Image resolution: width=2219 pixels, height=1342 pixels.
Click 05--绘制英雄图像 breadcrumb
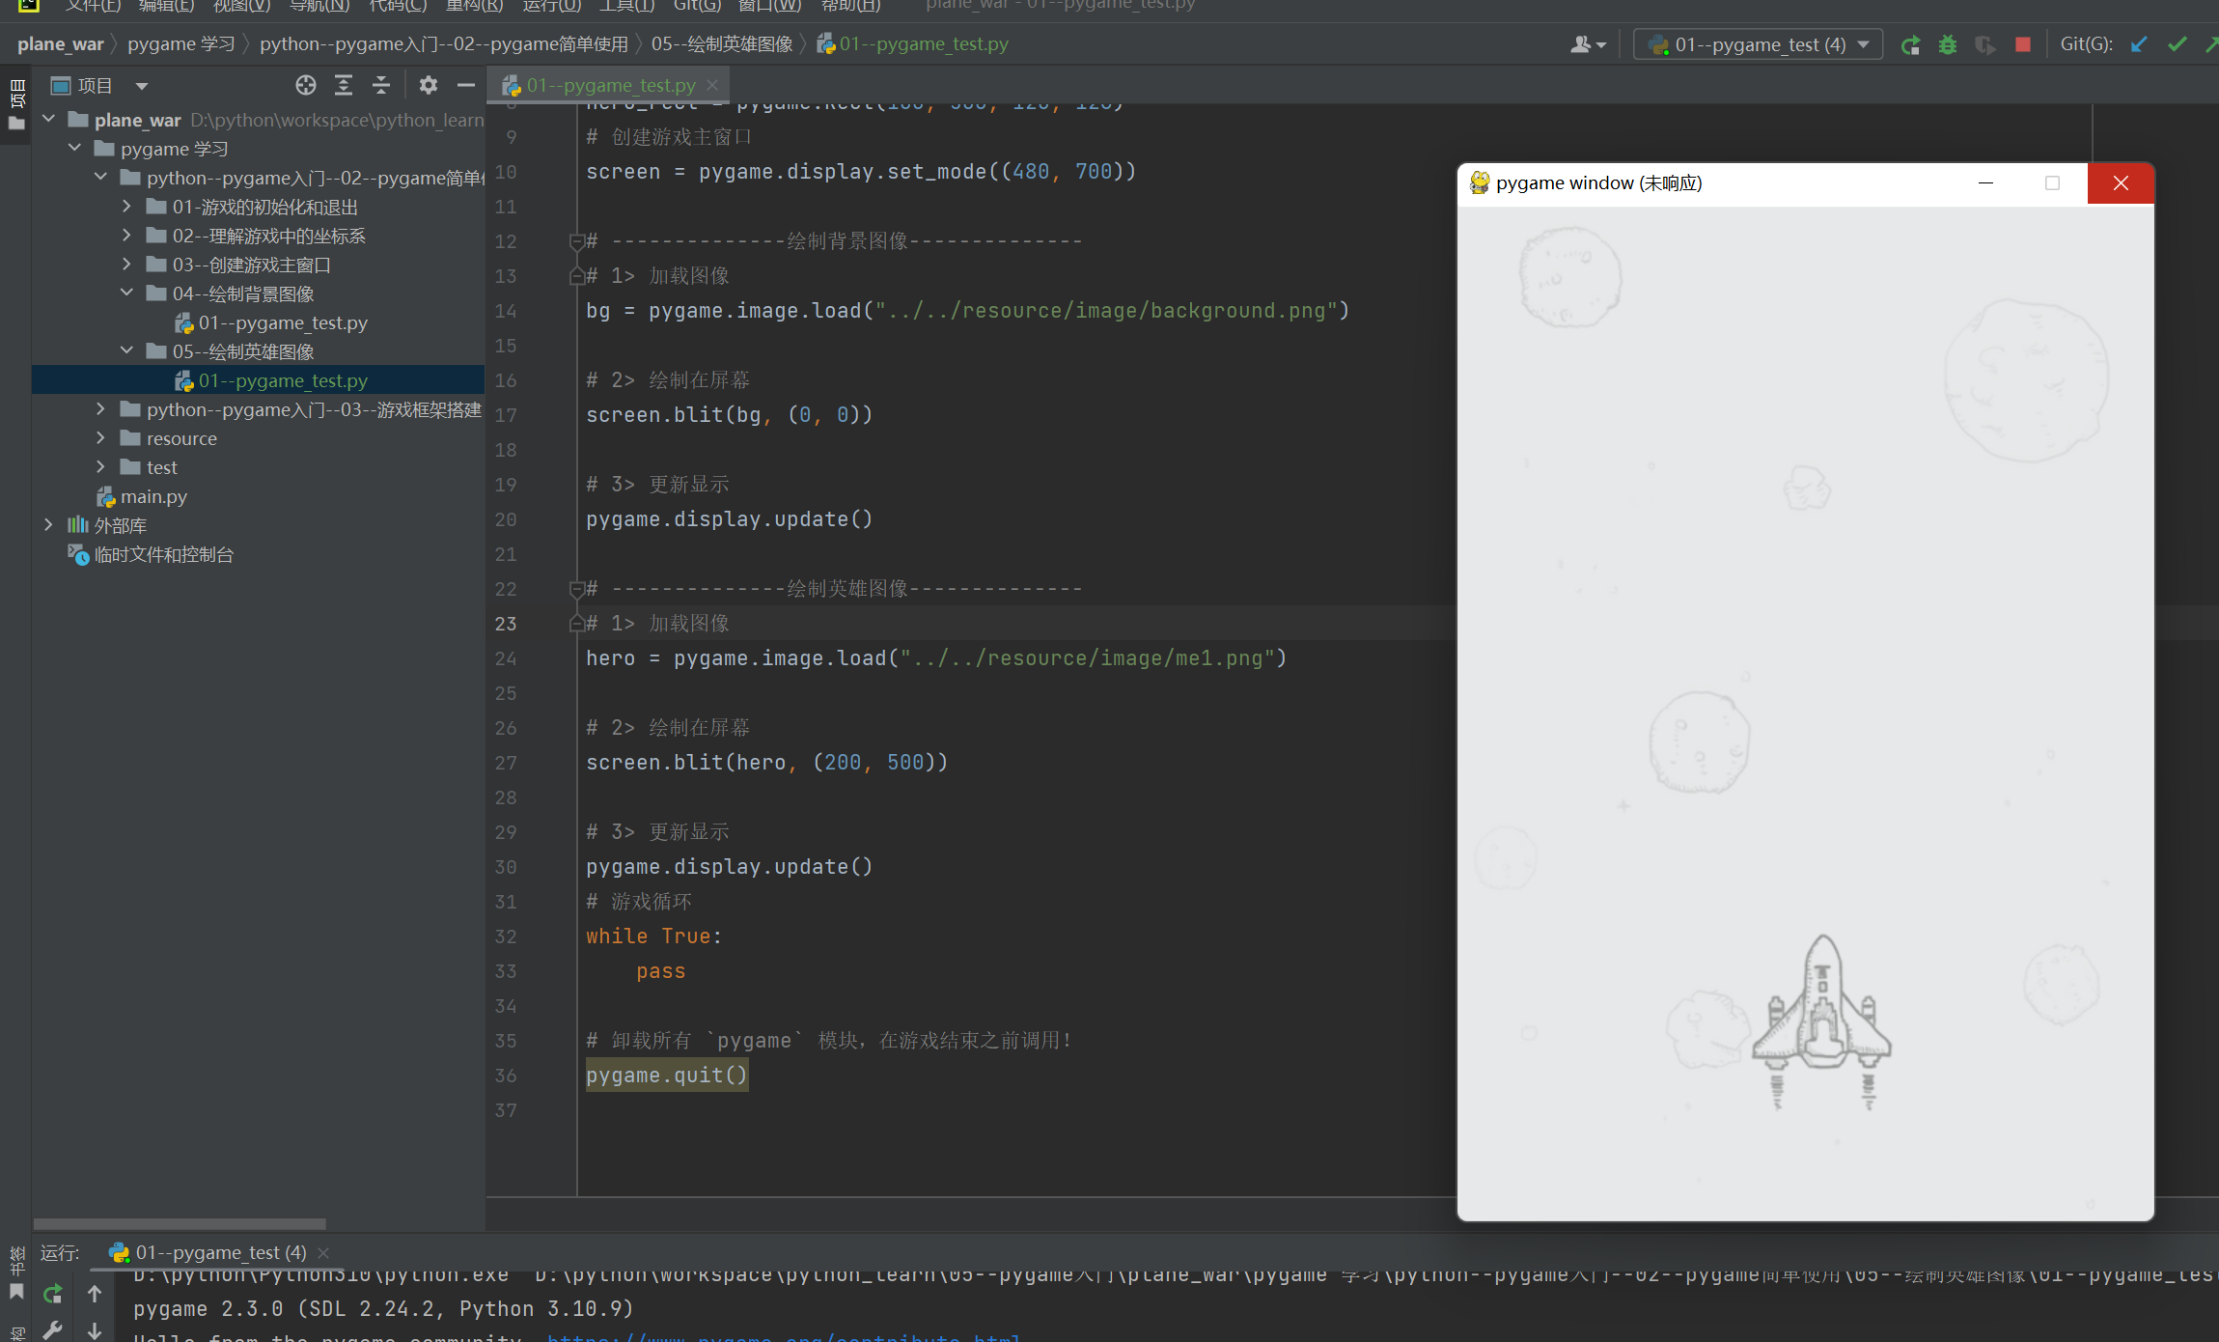click(722, 44)
